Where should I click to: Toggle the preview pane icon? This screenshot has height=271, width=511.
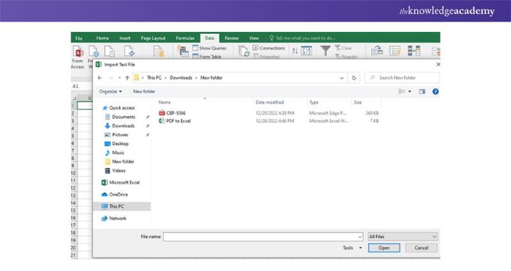[x=422, y=91]
